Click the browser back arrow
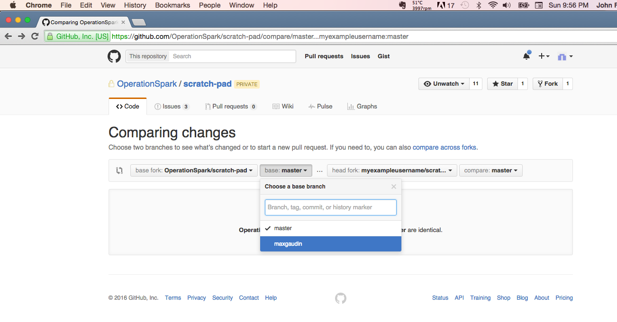Screen dimensions: 617x322 click(9, 36)
